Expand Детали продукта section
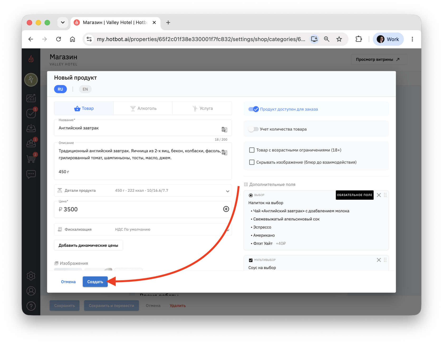Screen dimensions: 443x344 pyautogui.click(x=143, y=191)
